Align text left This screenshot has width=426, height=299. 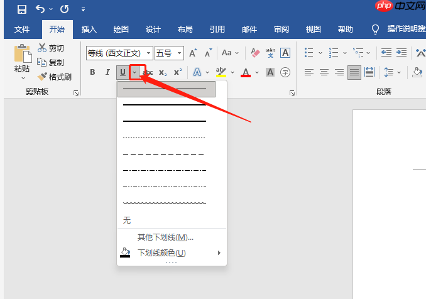point(309,72)
